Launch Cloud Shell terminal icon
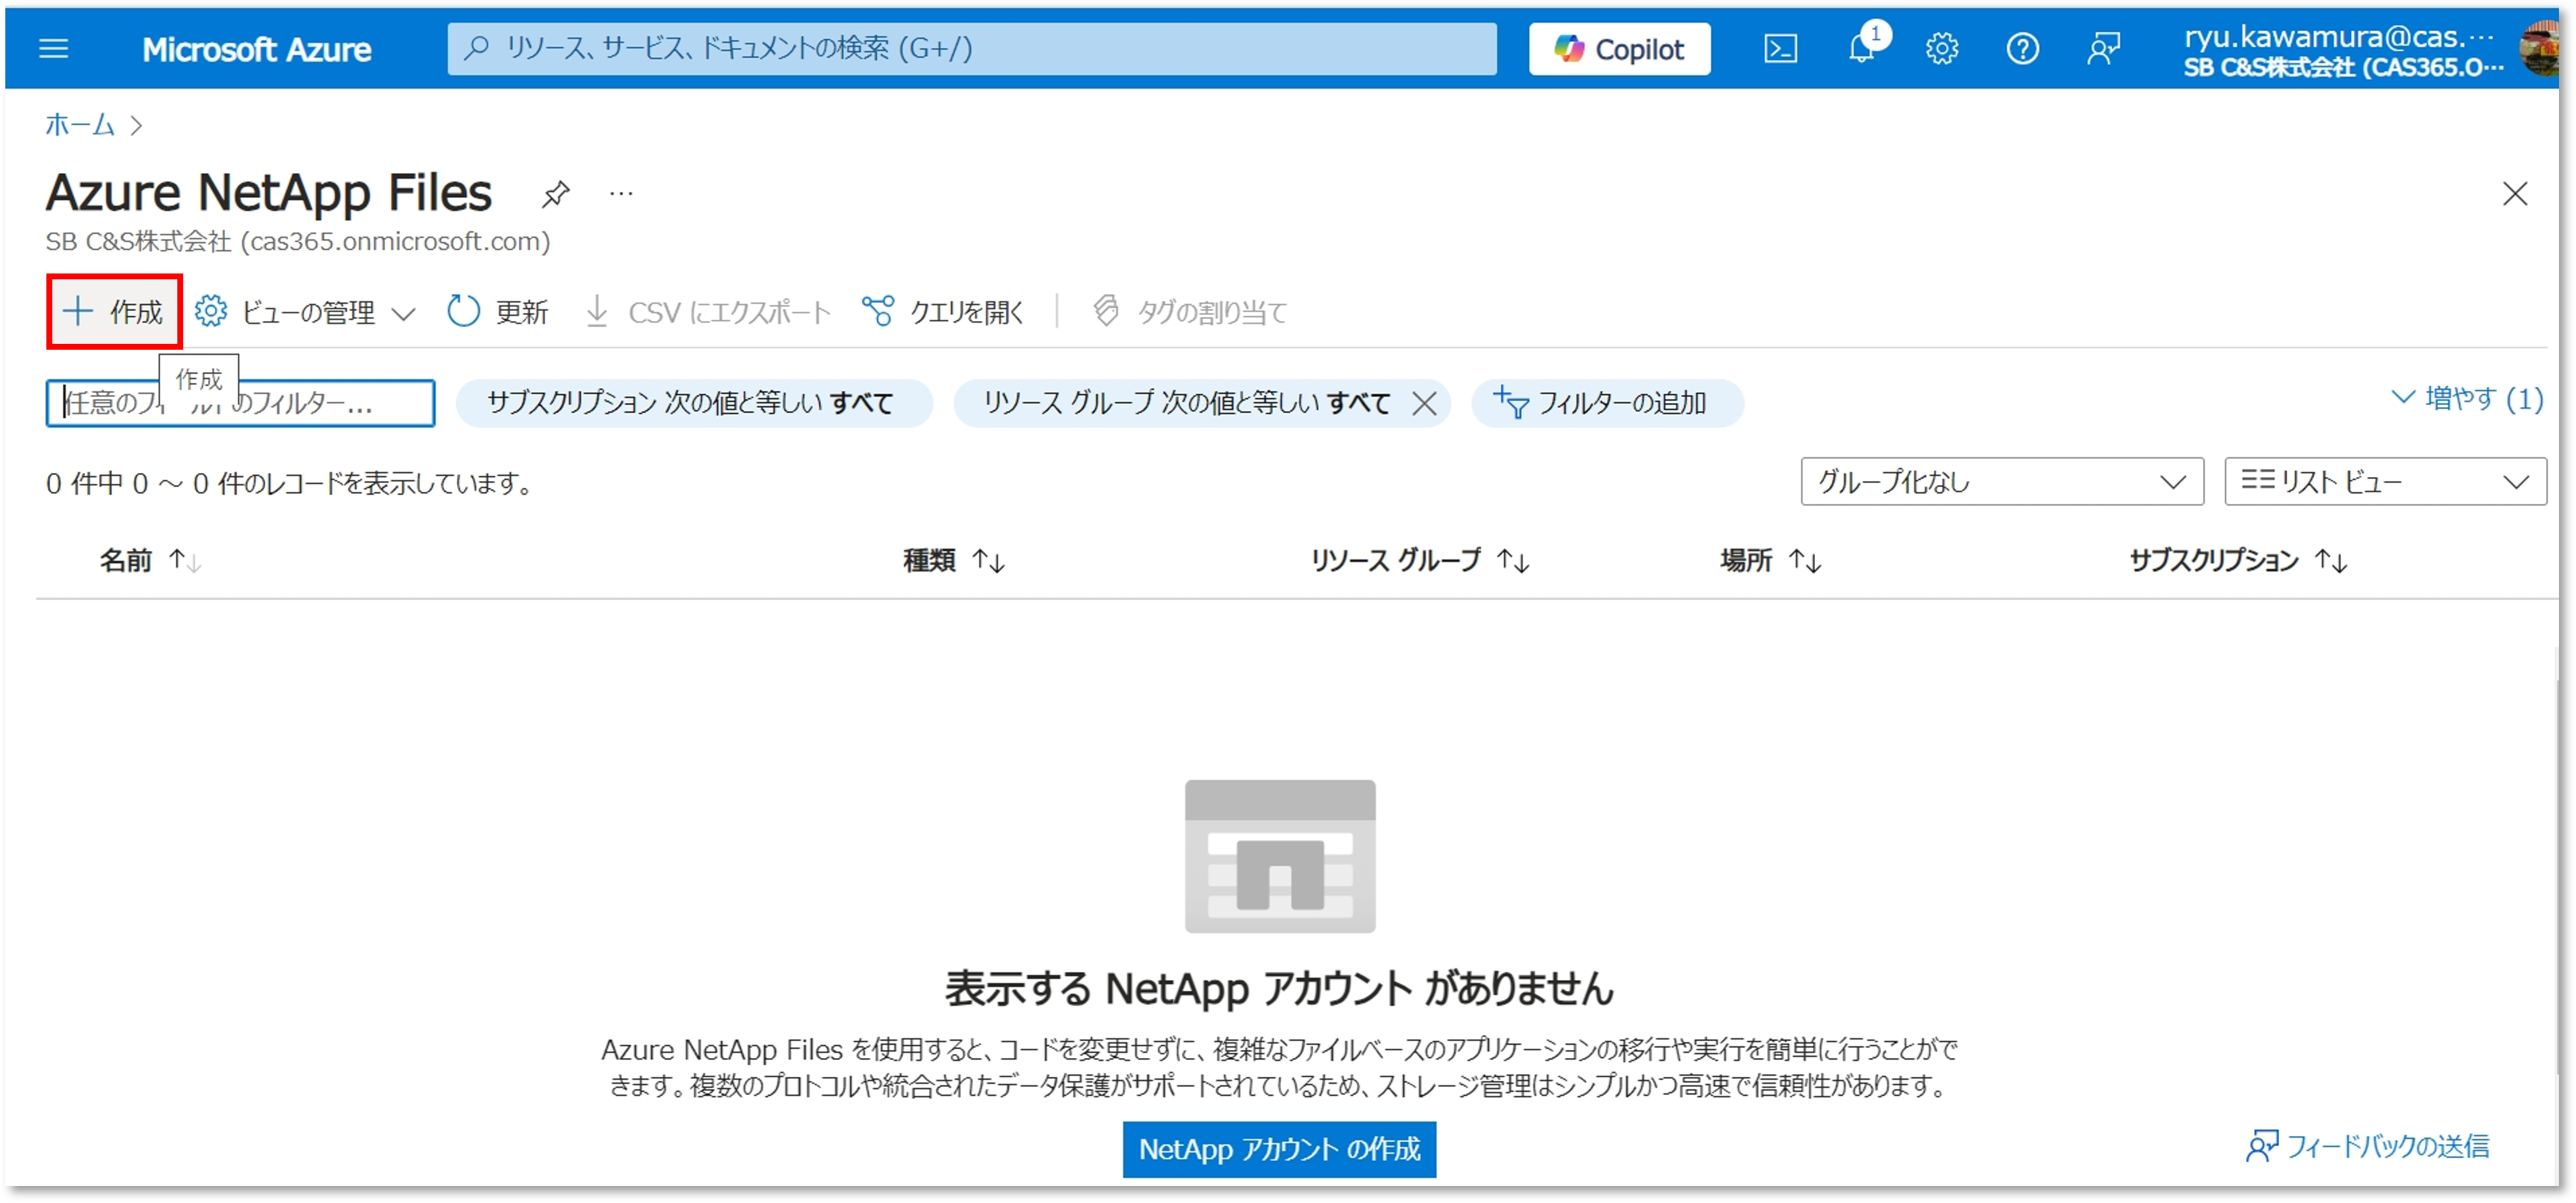This screenshot has width=2576, height=1203. coord(1780,49)
